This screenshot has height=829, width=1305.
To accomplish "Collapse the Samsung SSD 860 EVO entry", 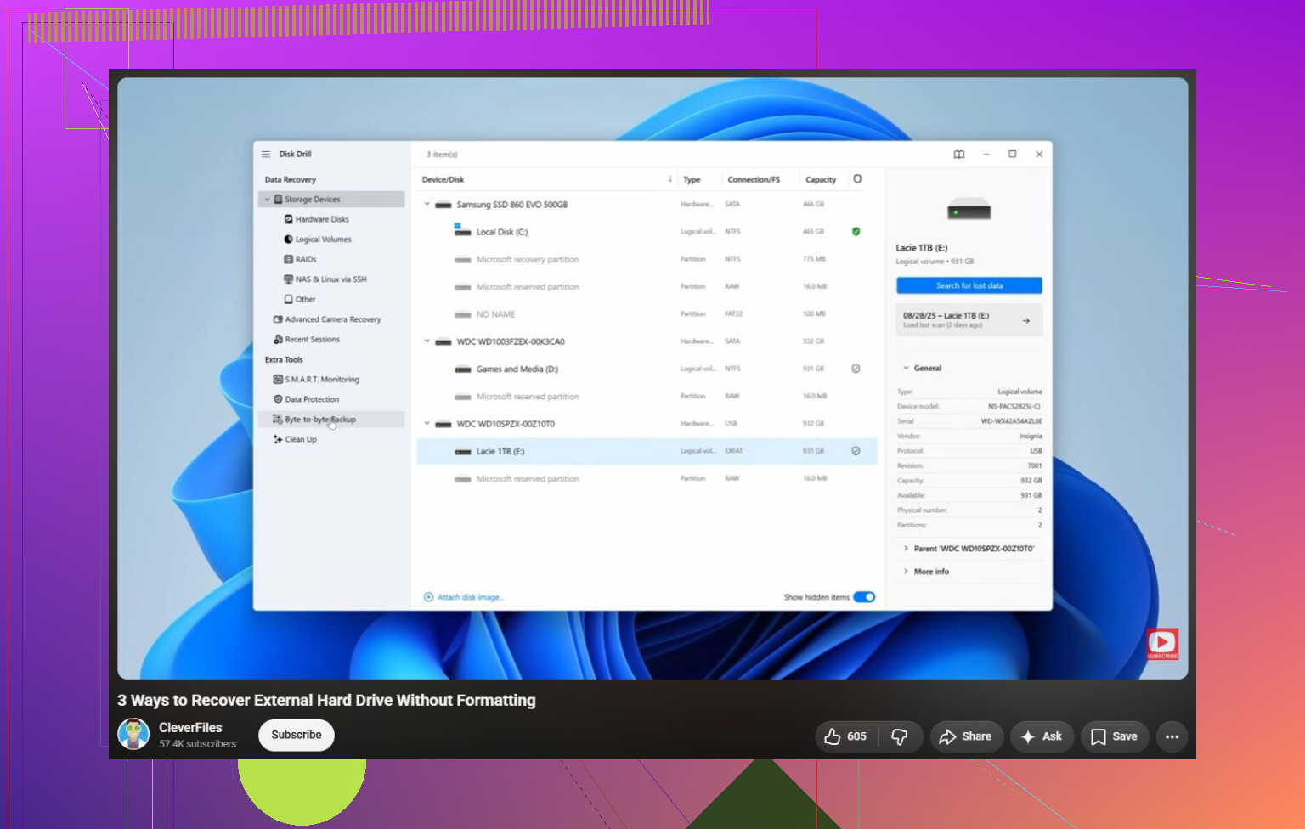I will point(427,205).
